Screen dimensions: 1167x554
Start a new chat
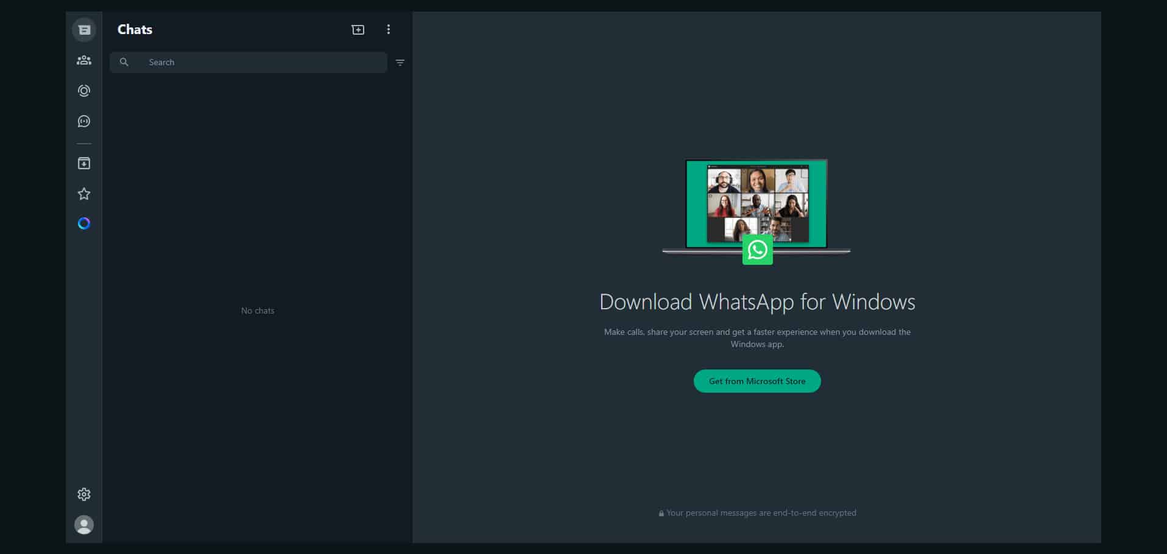[358, 30]
